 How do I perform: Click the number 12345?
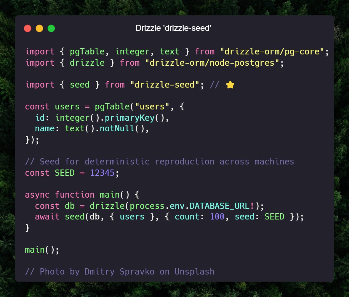[102, 173]
